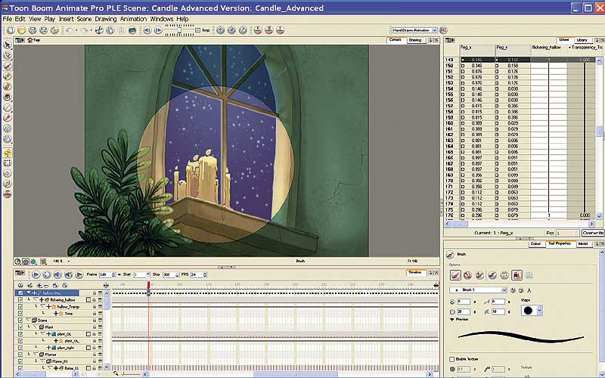Click the Overwrite button in Xsheet

pos(593,233)
